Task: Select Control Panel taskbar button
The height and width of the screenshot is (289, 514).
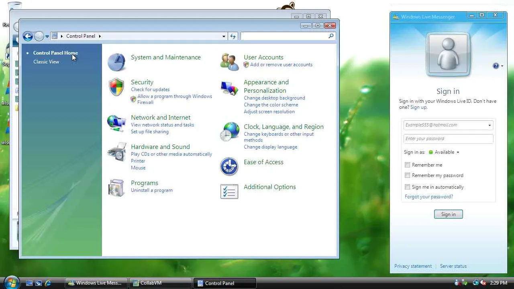Action: [x=225, y=283]
